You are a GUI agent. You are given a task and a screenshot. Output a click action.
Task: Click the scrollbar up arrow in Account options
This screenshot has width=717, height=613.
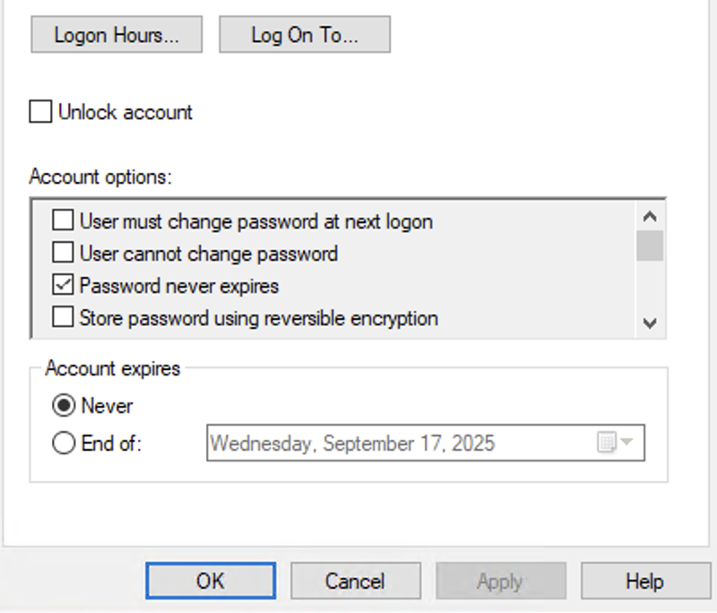tap(650, 215)
